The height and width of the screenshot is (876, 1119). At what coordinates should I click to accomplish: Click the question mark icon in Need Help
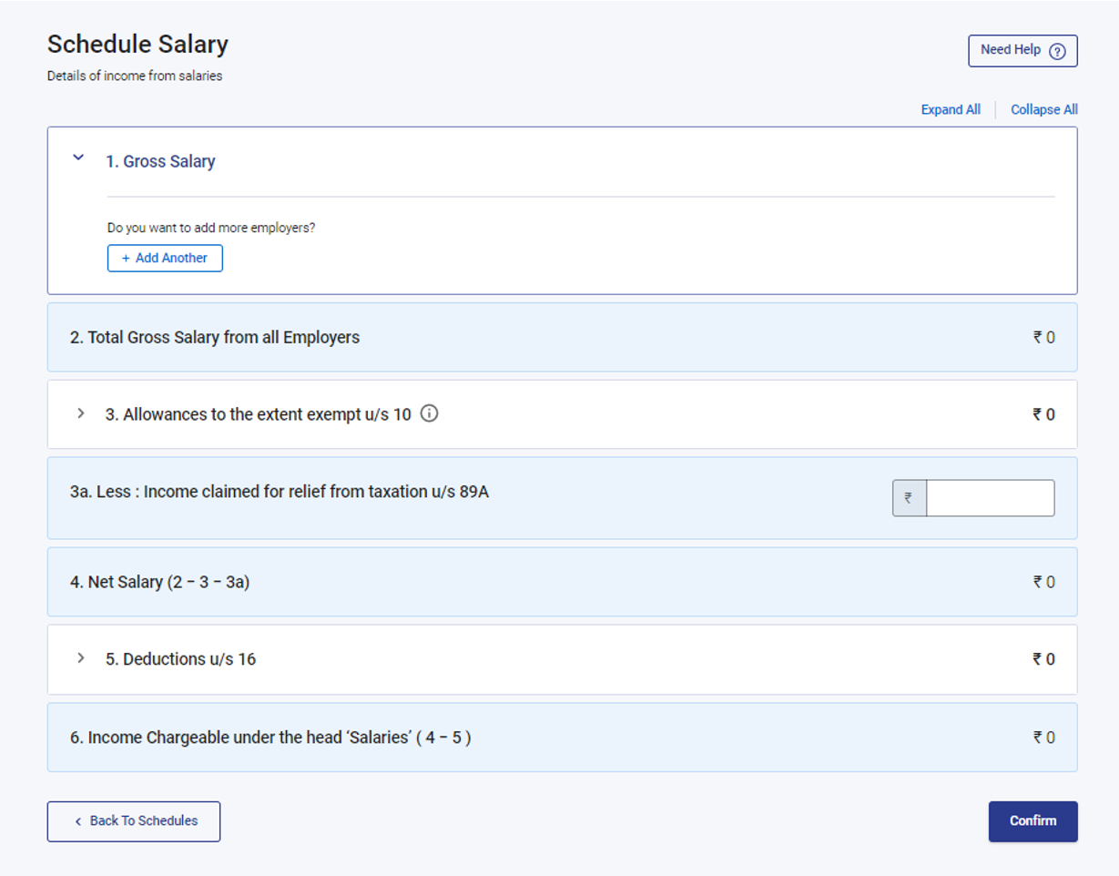click(x=1057, y=51)
